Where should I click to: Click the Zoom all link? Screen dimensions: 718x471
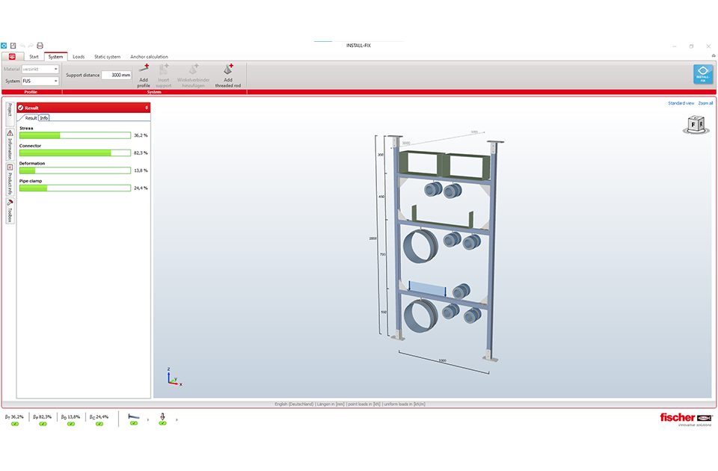click(705, 103)
